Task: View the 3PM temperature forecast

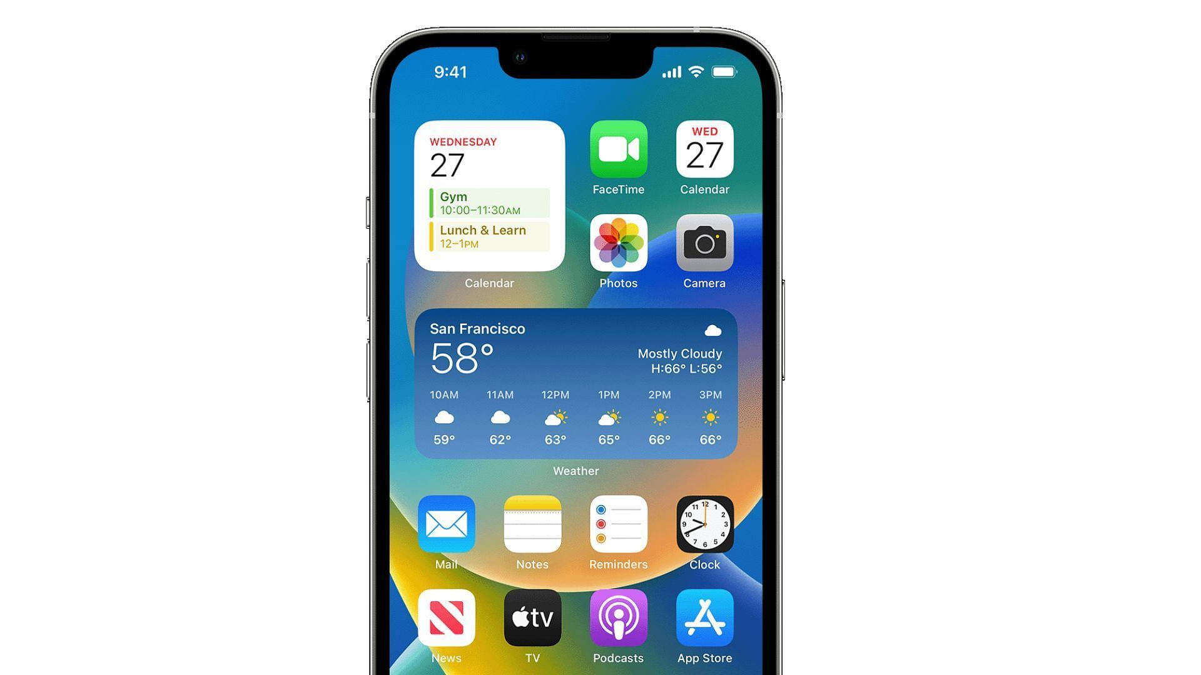Action: pyautogui.click(x=709, y=440)
